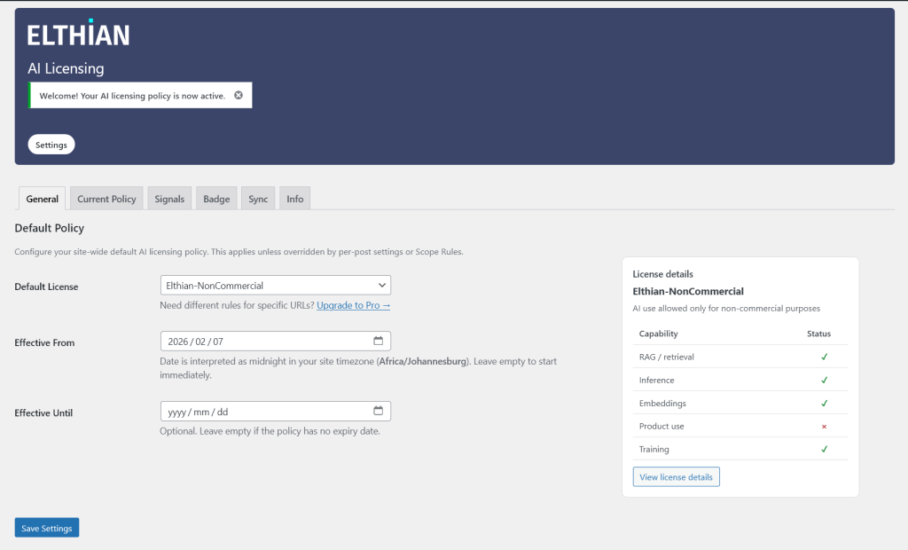Dismiss the welcome notification with the X icon
Viewport: 908px width, 550px height.
[239, 95]
